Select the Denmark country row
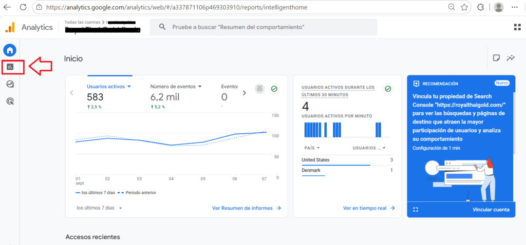Image resolution: width=526 pixels, height=245 pixels. [x=347, y=170]
